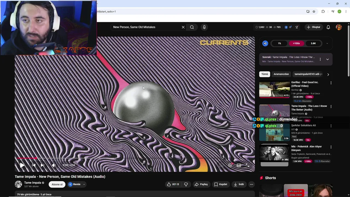Image resolution: width=350 pixels, height=197 pixels.
Task: Open more actions ellipsis below the video
Action: click(x=252, y=184)
